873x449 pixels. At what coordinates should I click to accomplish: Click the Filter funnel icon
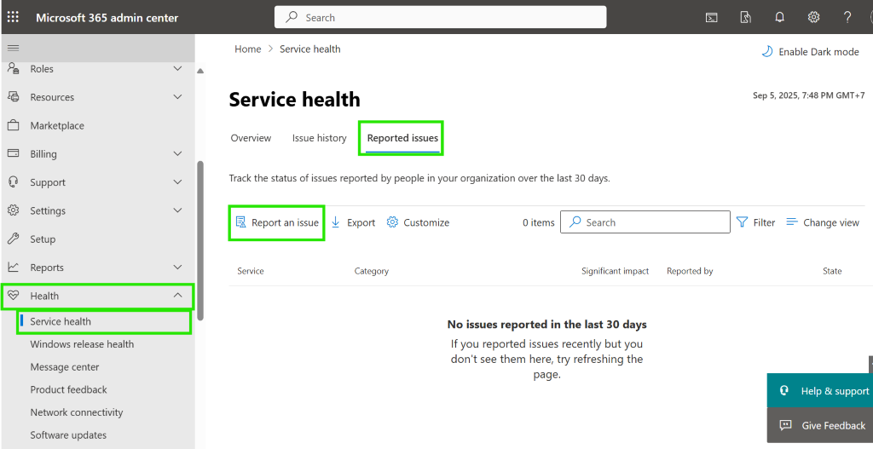click(742, 222)
